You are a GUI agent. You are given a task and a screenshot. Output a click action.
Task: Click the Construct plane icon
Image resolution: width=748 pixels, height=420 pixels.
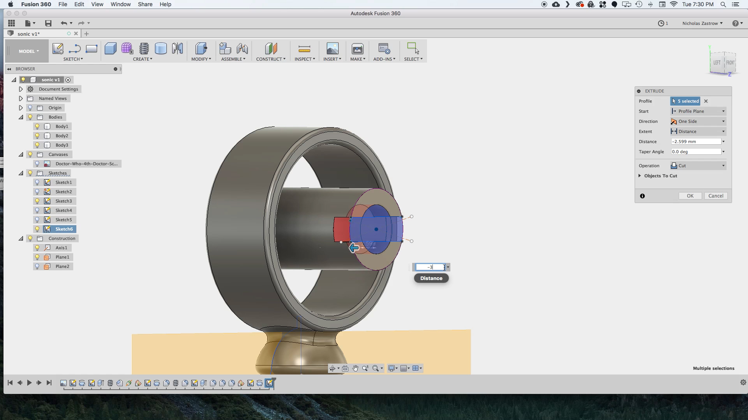click(271, 49)
